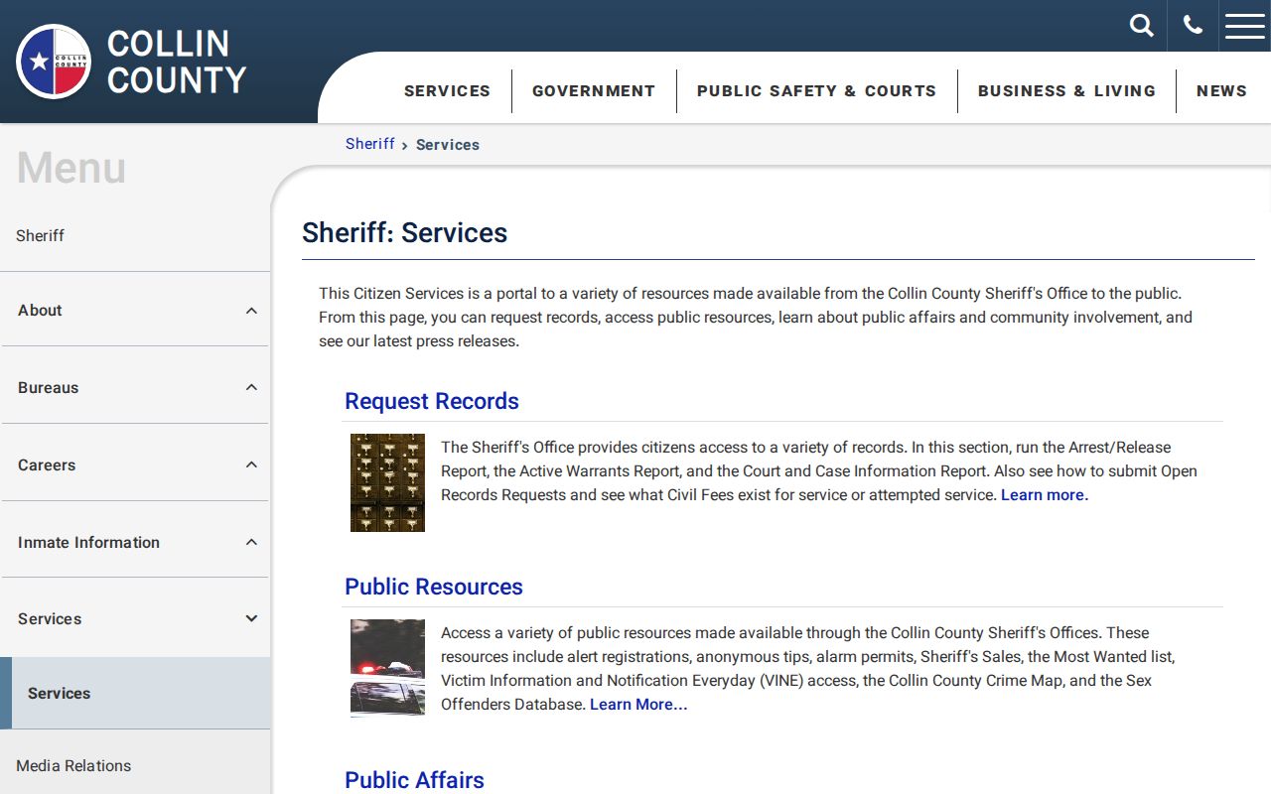Image resolution: width=1271 pixels, height=794 pixels.
Task: Open the News navigation item
Action: point(1221,91)
